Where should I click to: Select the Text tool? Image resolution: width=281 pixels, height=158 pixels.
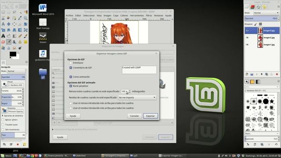[3, 36]
